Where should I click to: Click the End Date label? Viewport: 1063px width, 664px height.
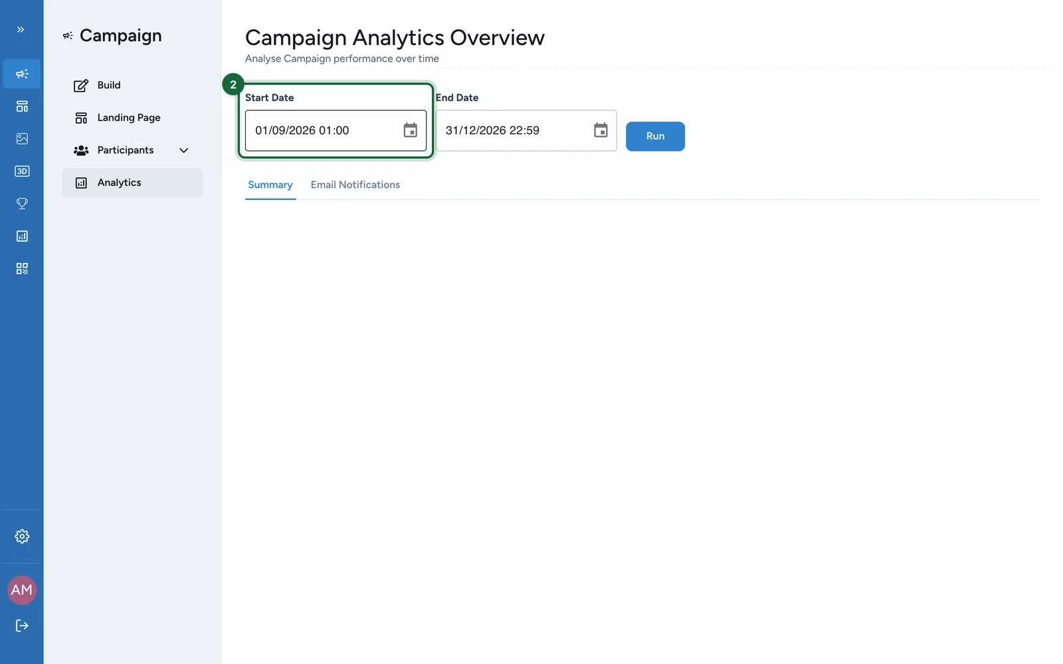point(457,98)
